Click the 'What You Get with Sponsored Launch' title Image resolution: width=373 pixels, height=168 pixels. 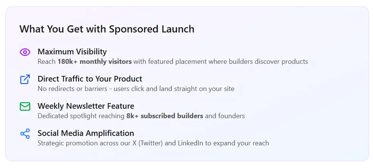(107, 29)
